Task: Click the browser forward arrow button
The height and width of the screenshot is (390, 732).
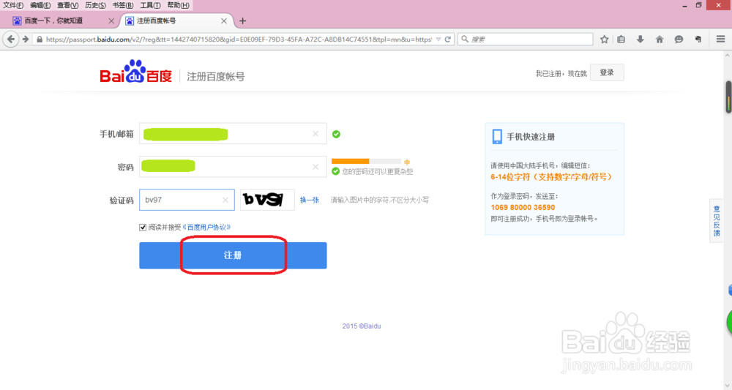Action: tap(25, 40)
